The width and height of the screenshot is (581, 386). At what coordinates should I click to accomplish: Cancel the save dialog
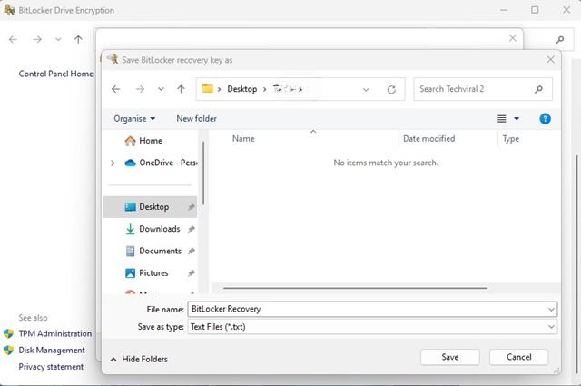tap(518, 357)
